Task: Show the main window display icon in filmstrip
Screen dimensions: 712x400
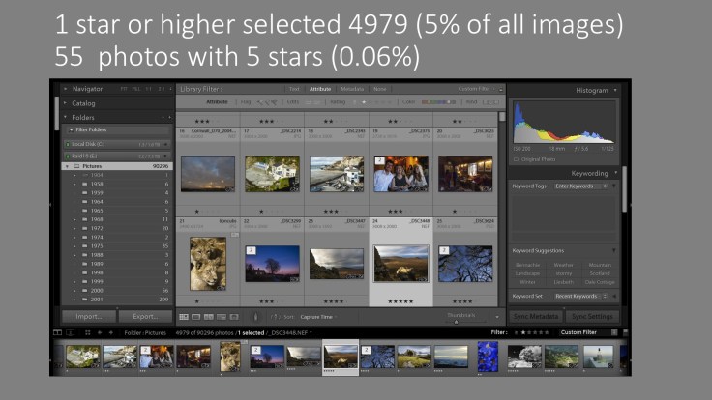Action: 58,332
